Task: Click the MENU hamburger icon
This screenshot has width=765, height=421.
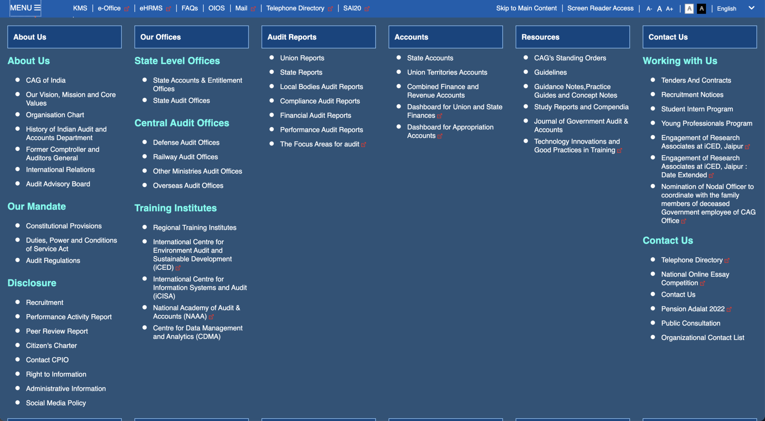Action: [x=37, y=8]
